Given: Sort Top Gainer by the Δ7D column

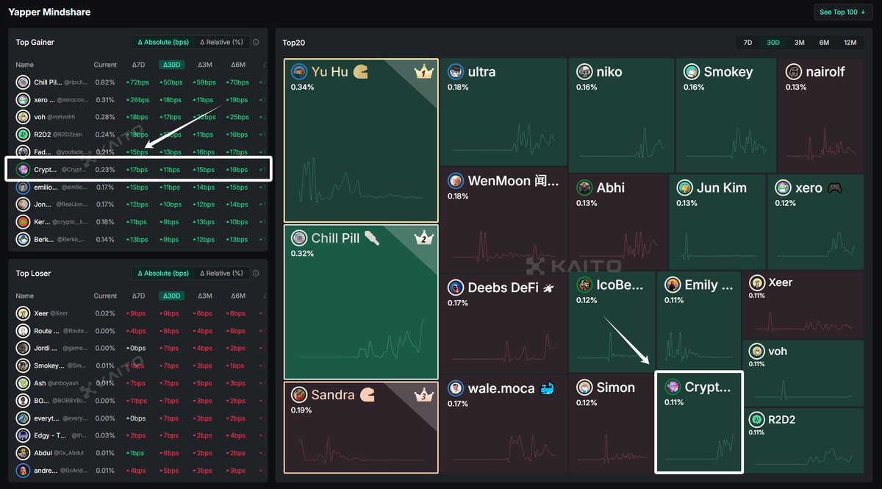Looking at the screenshot, I should (x=138, y=65).
